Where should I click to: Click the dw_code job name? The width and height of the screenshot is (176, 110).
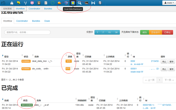point(40,69)
